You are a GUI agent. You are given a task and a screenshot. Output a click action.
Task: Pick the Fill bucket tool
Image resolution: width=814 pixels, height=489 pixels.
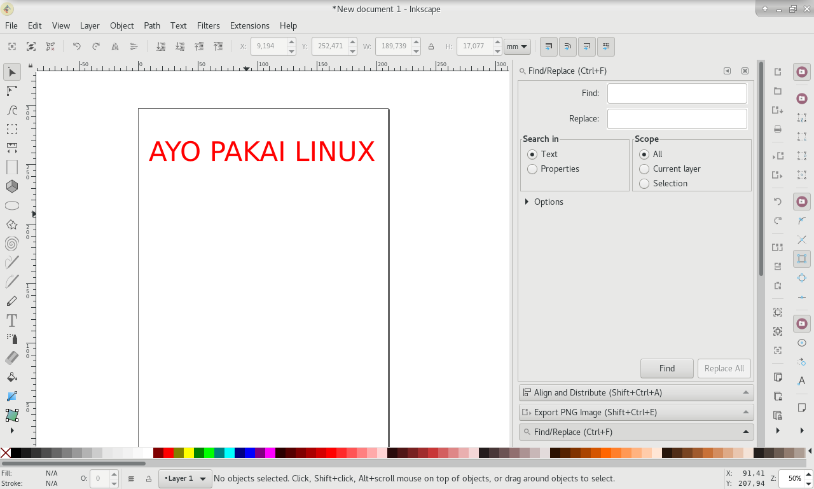click(x=11, y=377)
